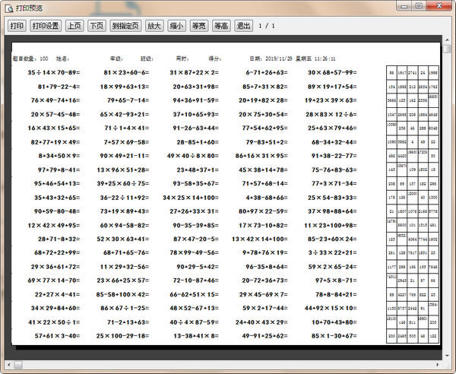Click the 打印预览 window title icon
Image resolution: width=456 pixels, height=374 pixels.
coord(8,7)
